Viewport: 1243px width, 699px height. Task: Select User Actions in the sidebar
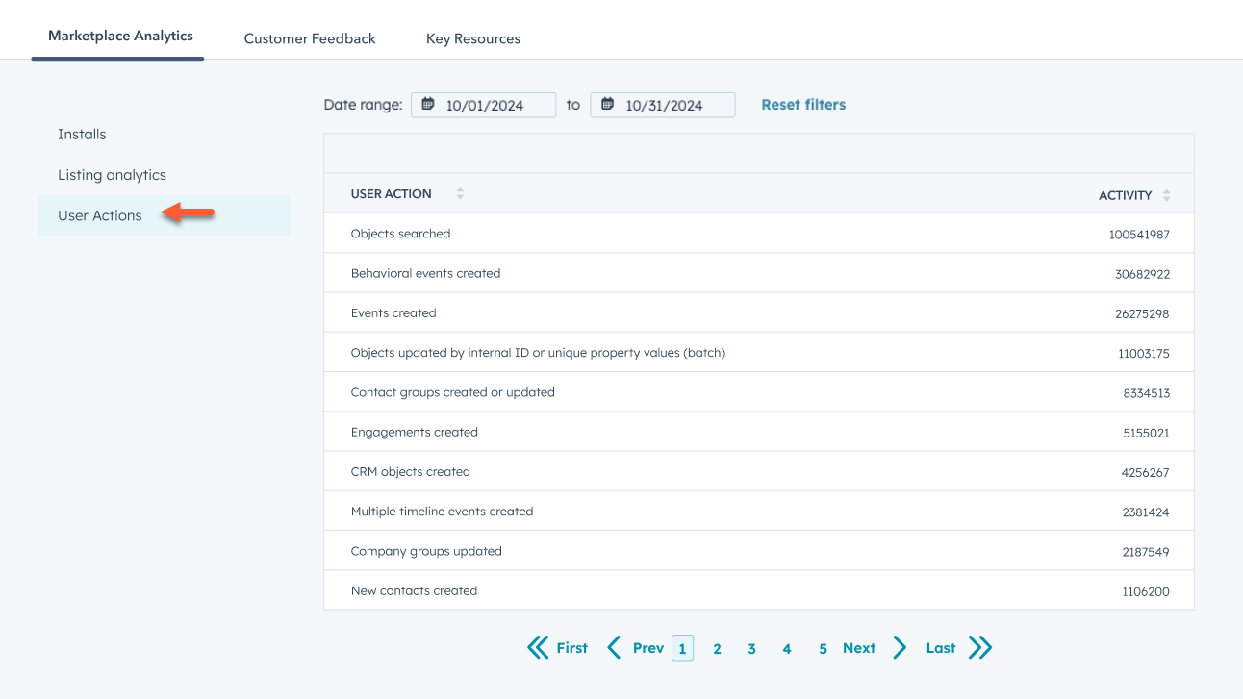pyautogui.click(x=100, y=215)
